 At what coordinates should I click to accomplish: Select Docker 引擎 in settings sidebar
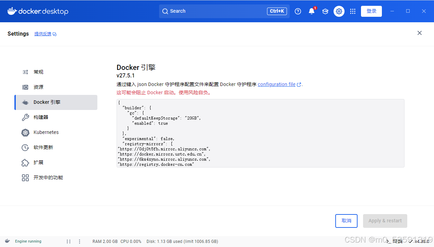pos(56,102)
